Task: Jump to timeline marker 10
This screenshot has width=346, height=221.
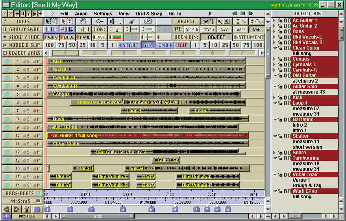Action: tap(151, 210)
